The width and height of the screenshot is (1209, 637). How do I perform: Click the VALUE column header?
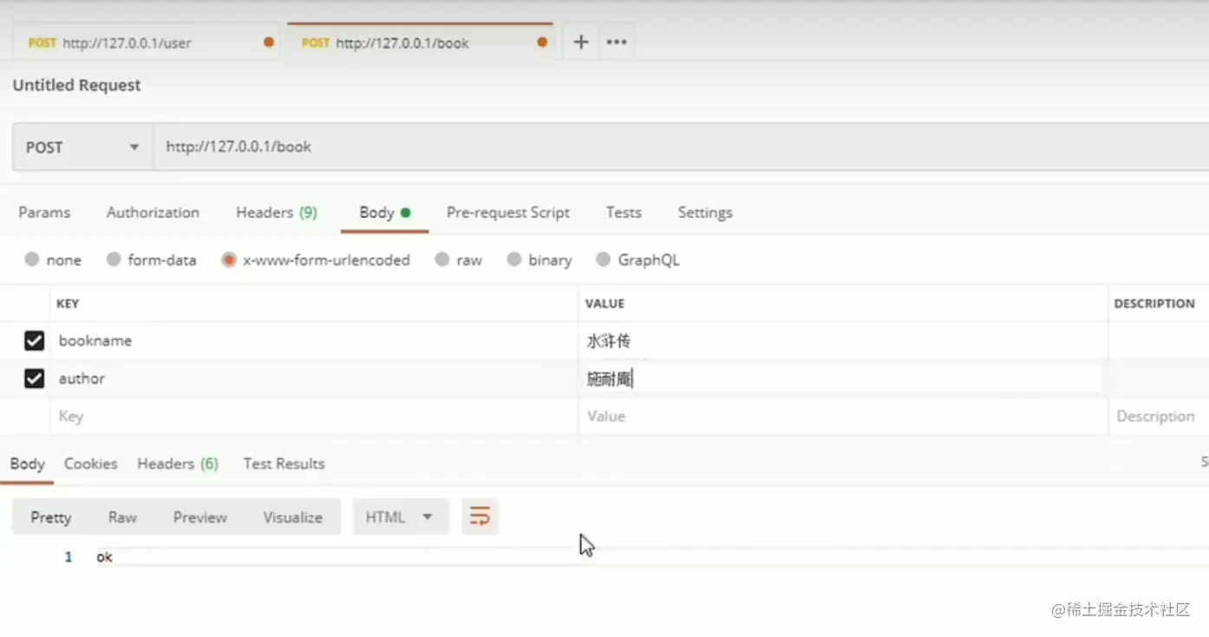(605, 303)
